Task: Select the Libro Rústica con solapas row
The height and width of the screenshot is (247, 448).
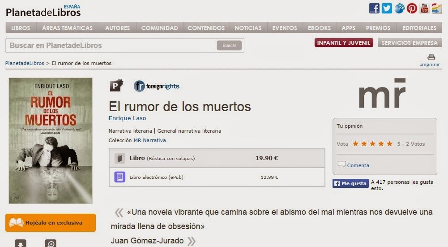Action: 217,158
